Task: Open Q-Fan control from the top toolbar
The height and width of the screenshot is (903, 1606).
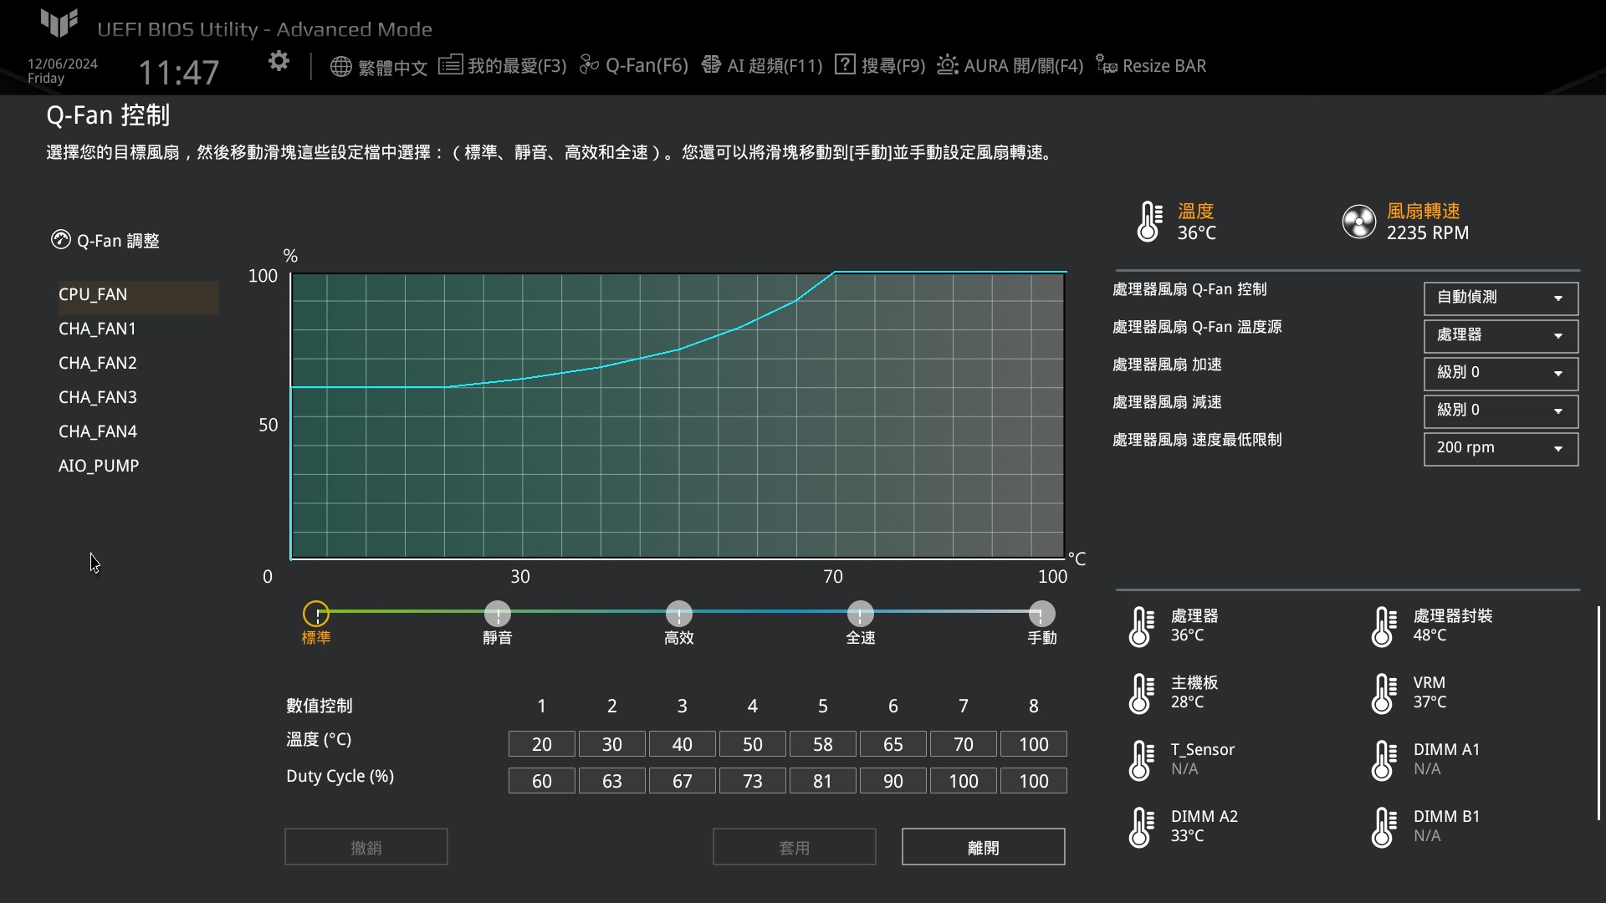Action: click(633, 64)
